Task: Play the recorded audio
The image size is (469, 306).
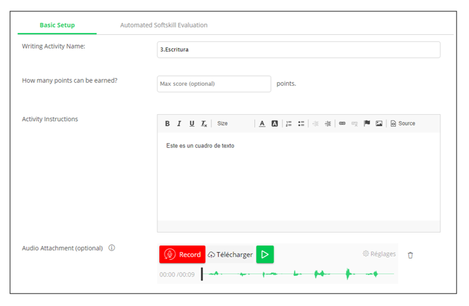Action: tap(265, 255)
